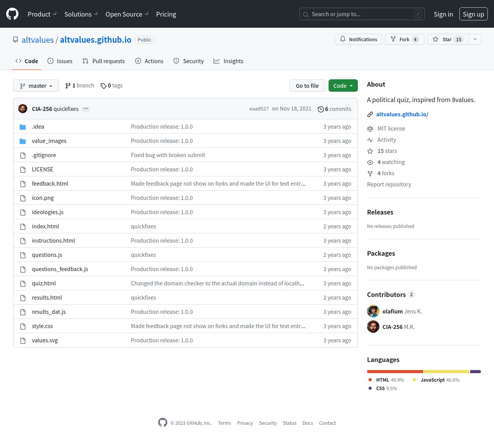Click the yellow JavaScript language bar segment
This screenshot has width=494, height=444.
point(447,372)
